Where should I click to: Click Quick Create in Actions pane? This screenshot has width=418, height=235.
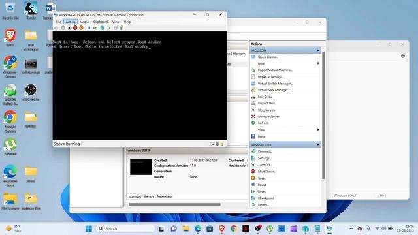click(268, 57)
